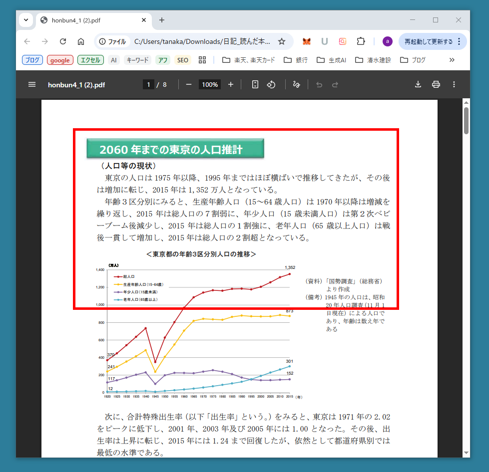Open the google bookmark
The width and height of the screenshot is (489, 472).
click(60, 60)
